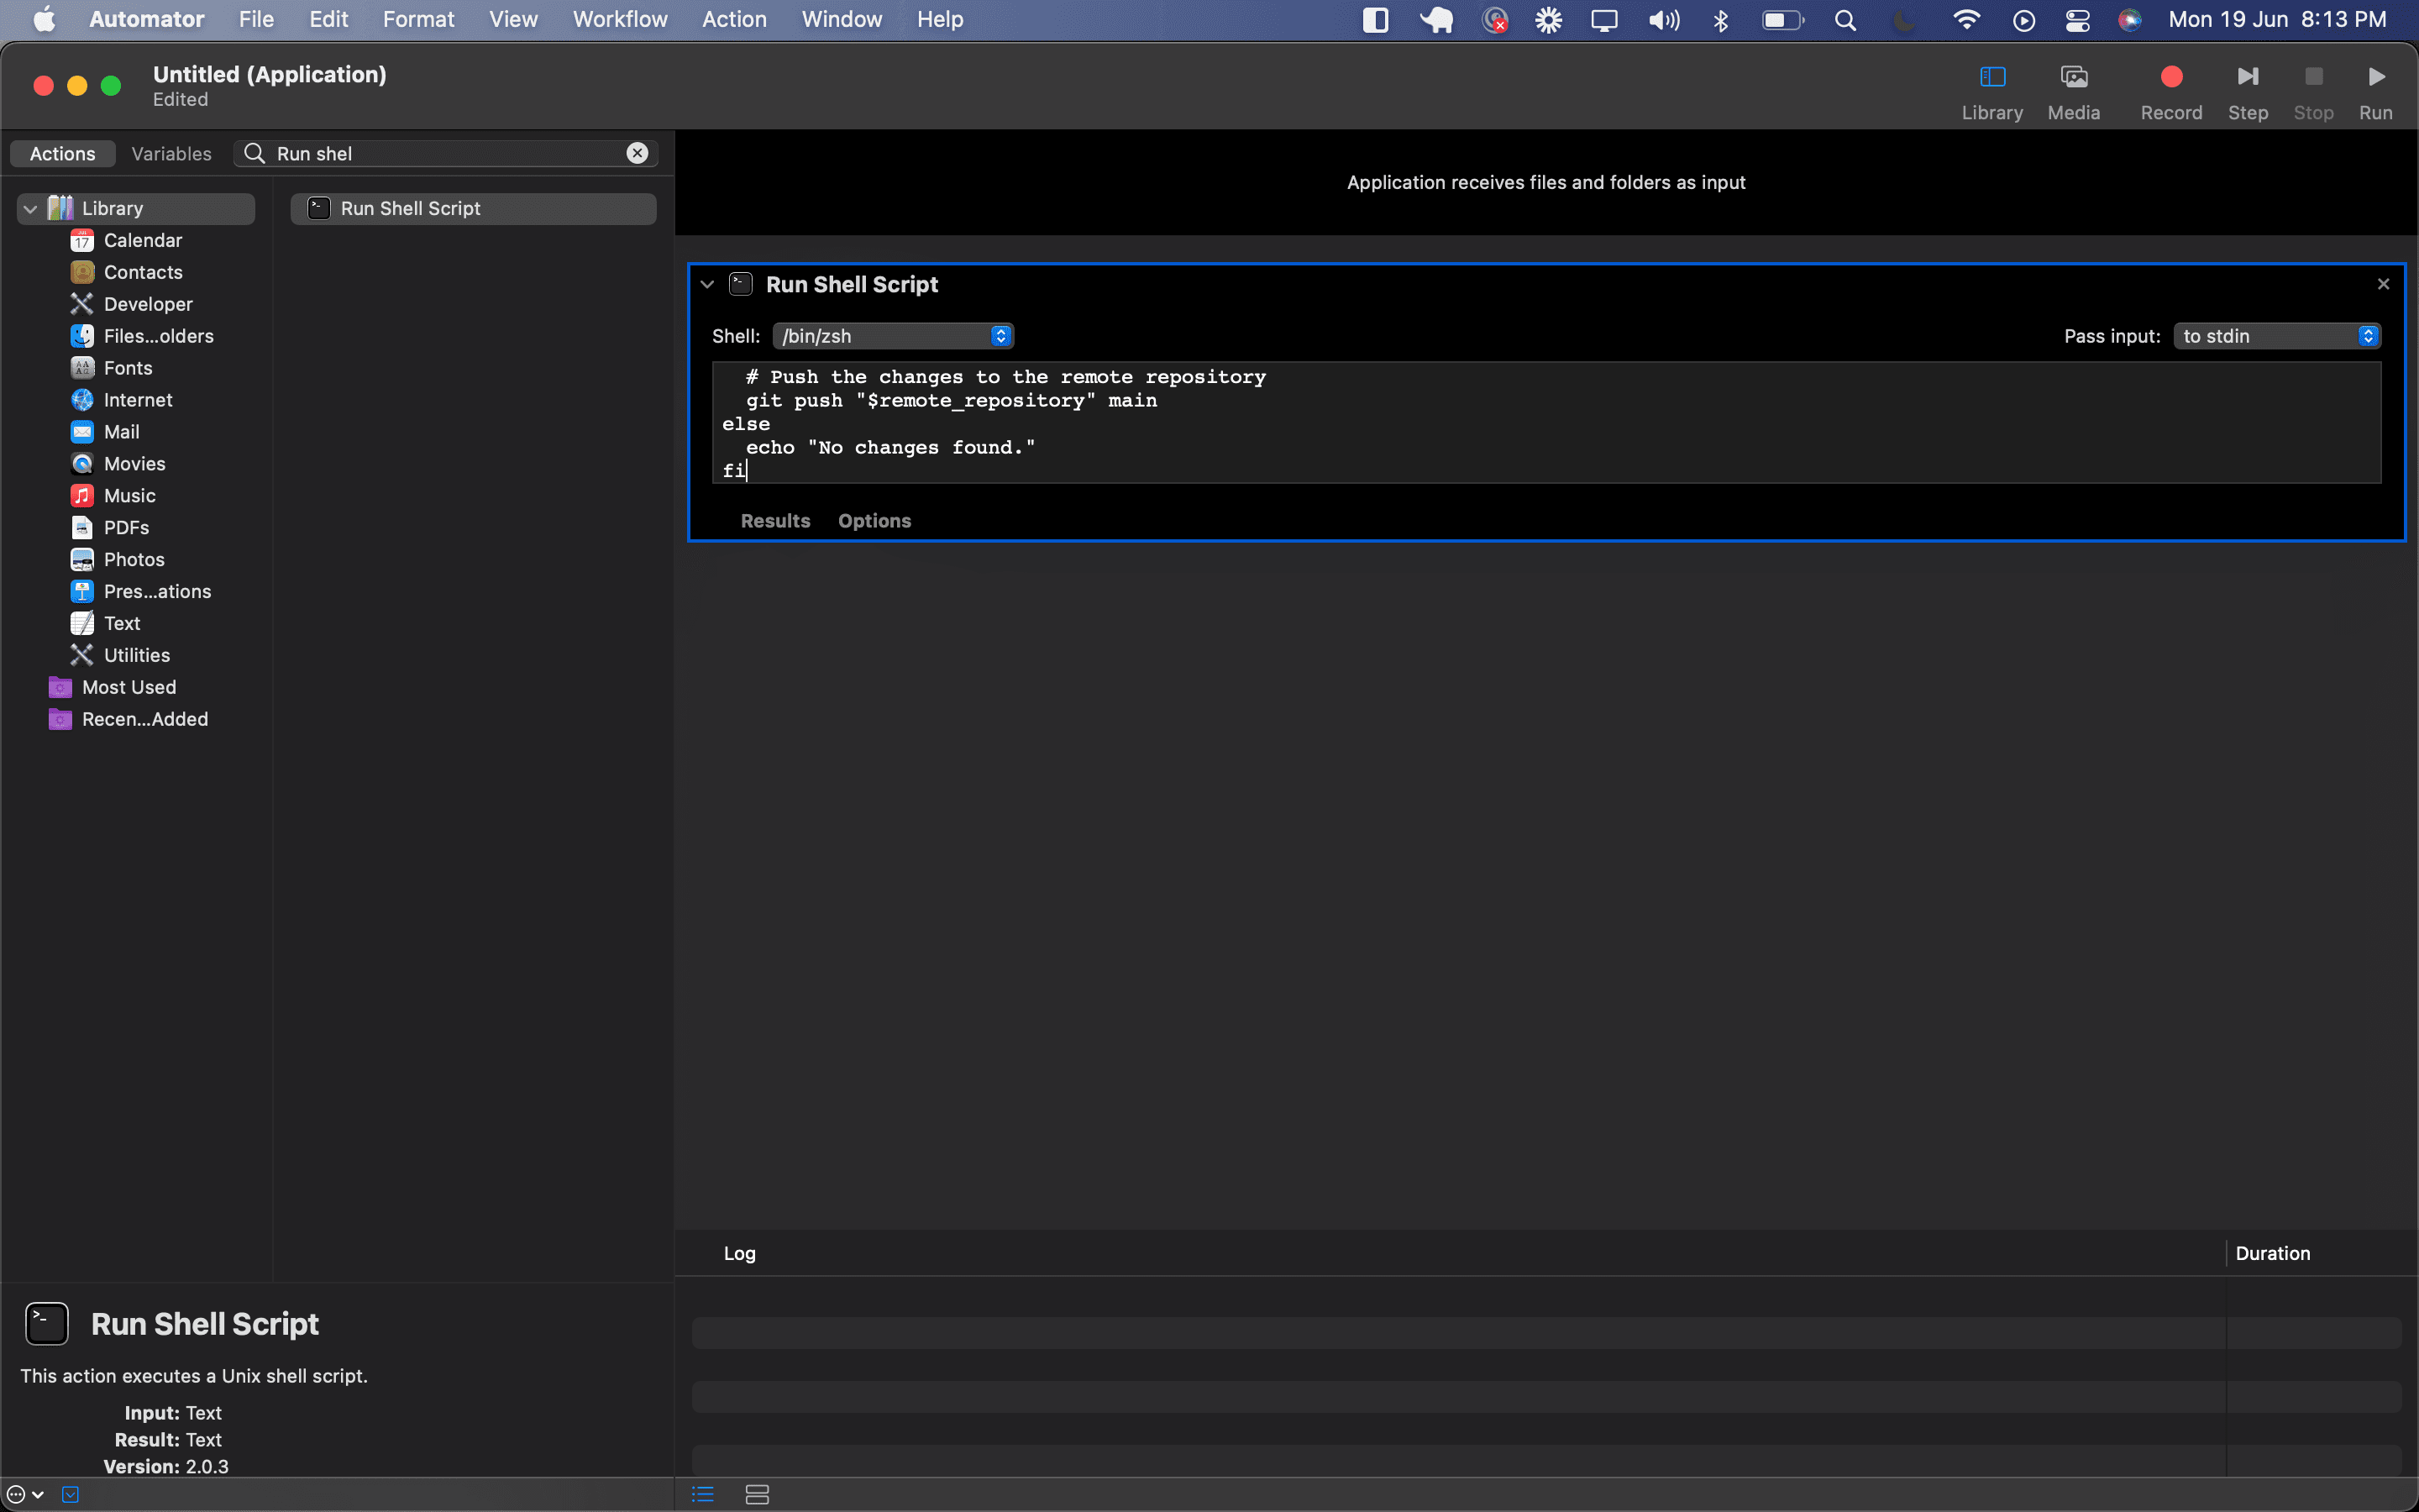The image size is (2419, 1512).
Task: Open the Recently Added smart group
Action: 128,720
